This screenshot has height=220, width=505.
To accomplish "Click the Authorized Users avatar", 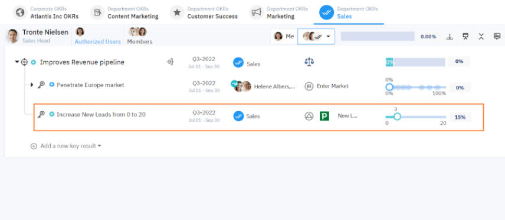I will pyautogui.click(x=80, y=32).
